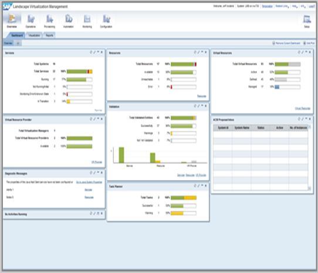Click the ACM Proposal Inbox table scrollbar
The image size is (318, 273).
pos(309,158)
